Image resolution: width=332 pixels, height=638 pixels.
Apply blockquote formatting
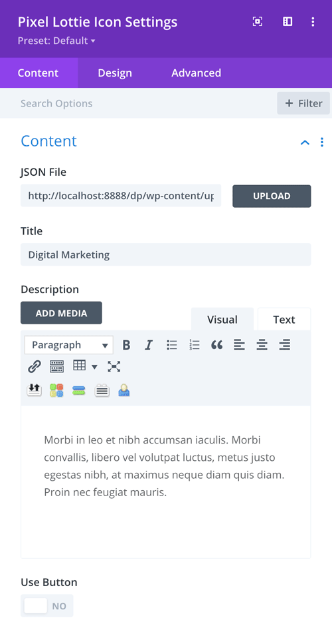pos(216,345)
